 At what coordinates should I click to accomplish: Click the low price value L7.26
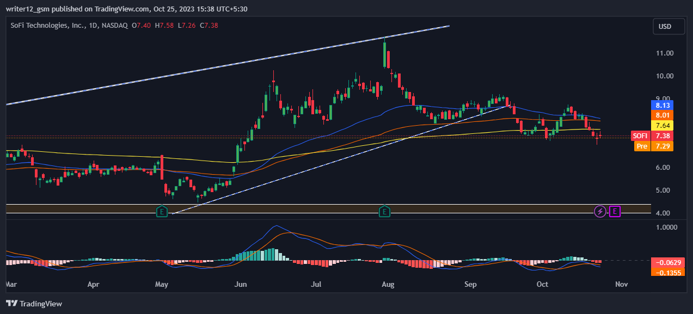[187, 25]
